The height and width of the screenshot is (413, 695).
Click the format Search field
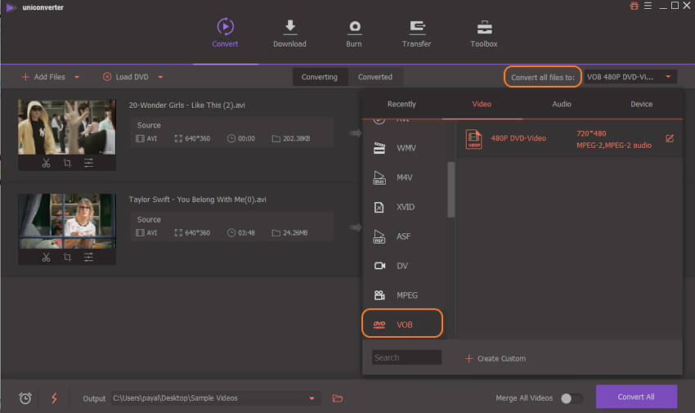click(x=406, y=357)
